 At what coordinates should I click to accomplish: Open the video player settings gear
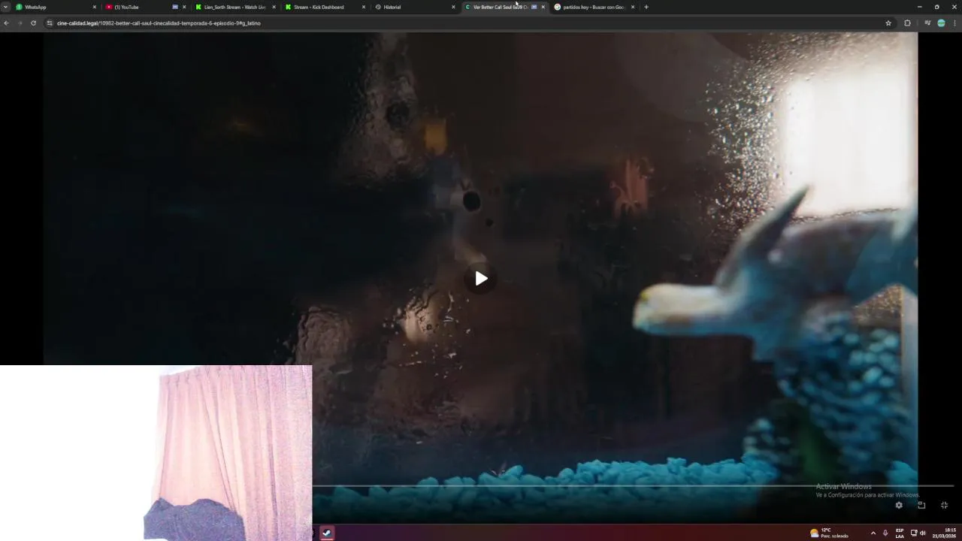point(899,505)
